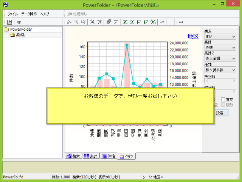Click the yellow お客様のデータで message box
242x182 pixels.
coord(130,106)
